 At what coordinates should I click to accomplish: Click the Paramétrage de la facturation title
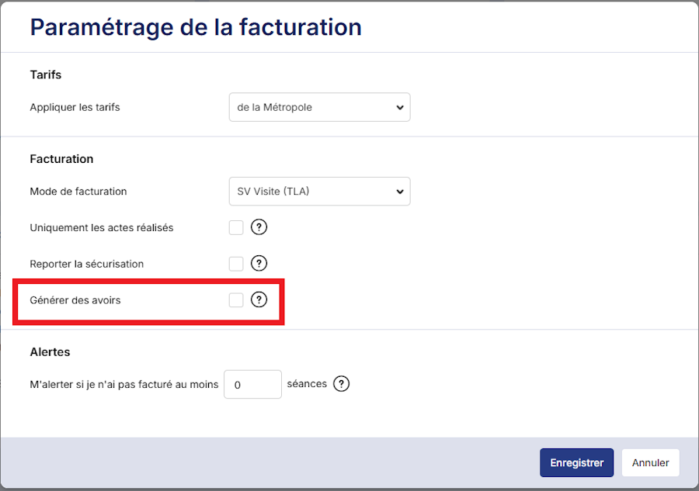tap(196, 27)
